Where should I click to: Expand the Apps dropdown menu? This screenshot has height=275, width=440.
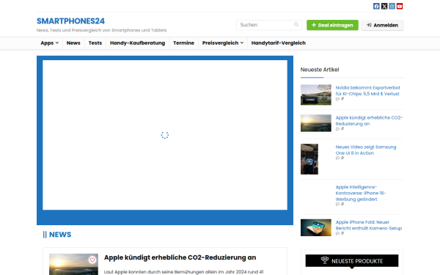coord(49,43)
